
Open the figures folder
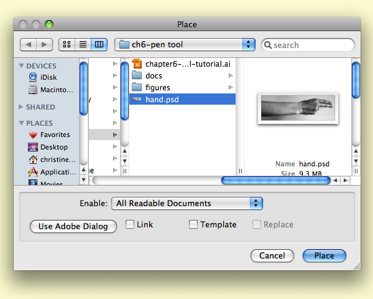pyautogui.click(x=157, y=88)
